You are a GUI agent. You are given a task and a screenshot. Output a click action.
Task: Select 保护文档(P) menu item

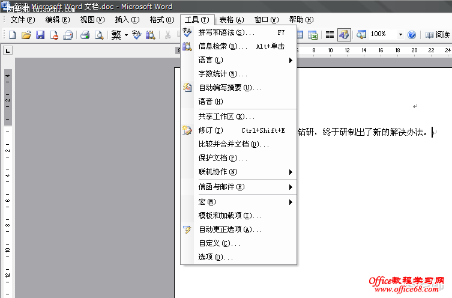pos(239,158)
